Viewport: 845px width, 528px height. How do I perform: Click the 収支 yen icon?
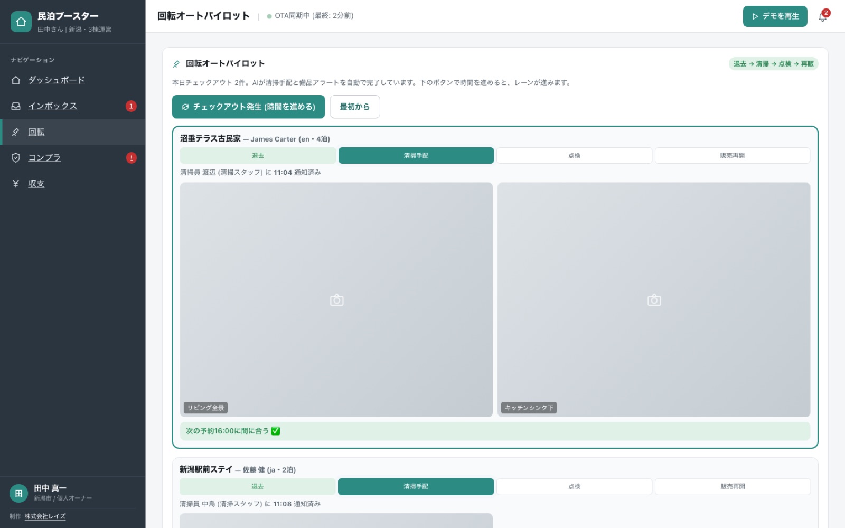pyautogui.click(x=16, y=184)
